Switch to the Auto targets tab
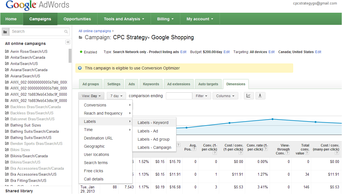The height and width of the screenshot is (194, 342). pyautogui.click(x=208, y=84)
